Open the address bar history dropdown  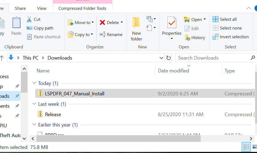(161, 58)
